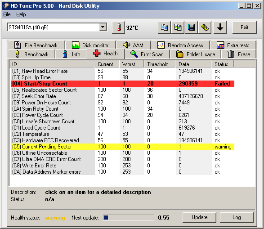Viewport: 264px width, 229px height.
Task: Copy screenshot to clipboard toolbar icon
Action: point(178,27)
